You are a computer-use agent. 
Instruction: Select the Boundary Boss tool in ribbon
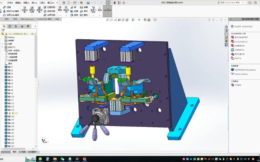tap(11, 15)
